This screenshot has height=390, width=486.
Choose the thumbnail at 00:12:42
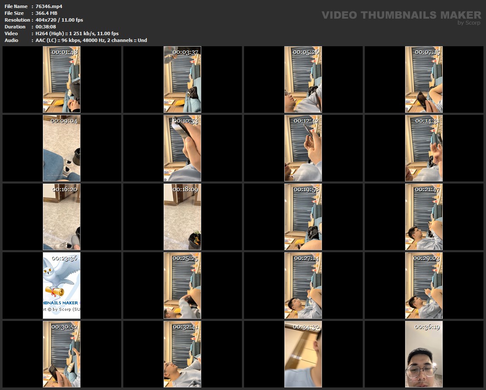pyautogui.click(x=303, y=148)
